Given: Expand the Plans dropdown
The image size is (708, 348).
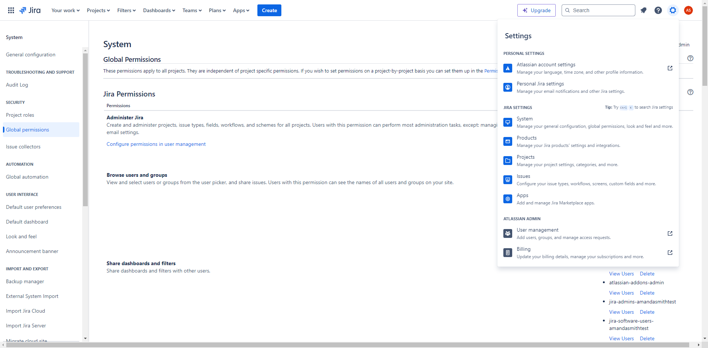Looking at the screenshot, I should [217, 10].
